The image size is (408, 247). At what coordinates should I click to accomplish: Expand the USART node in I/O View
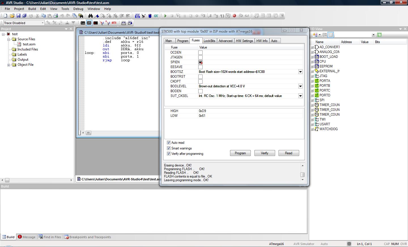pos(312,124)
